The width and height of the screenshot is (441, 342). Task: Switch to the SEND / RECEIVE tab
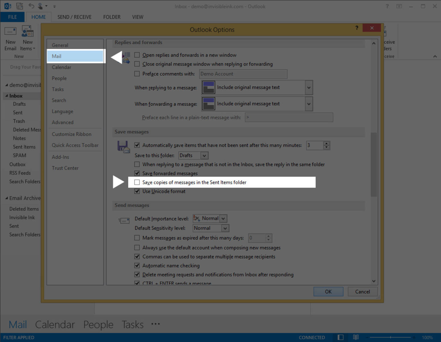click(x=74, y=17)
